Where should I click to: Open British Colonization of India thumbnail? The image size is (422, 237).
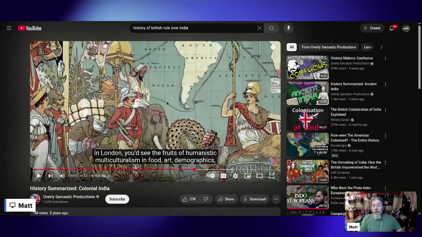(x=308, y=119)
